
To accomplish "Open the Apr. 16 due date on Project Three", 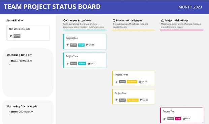I will [x=143, y=82].
